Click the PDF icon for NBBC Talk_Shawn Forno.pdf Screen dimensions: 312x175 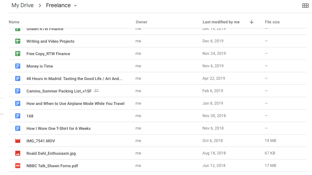click(18, 166)
